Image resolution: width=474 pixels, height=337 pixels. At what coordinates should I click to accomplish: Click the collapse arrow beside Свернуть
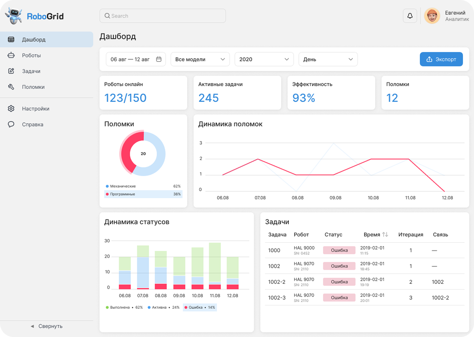click(32, 326)
